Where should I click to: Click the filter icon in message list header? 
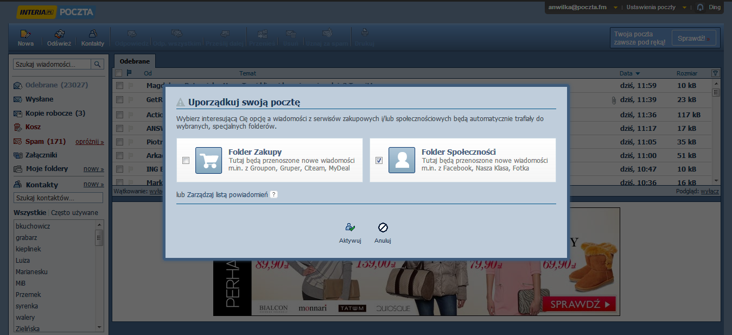pos(715,73)
